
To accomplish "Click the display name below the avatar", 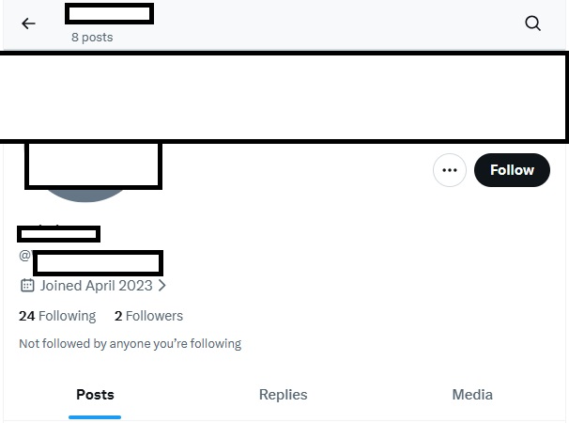I will click(58, 233).
